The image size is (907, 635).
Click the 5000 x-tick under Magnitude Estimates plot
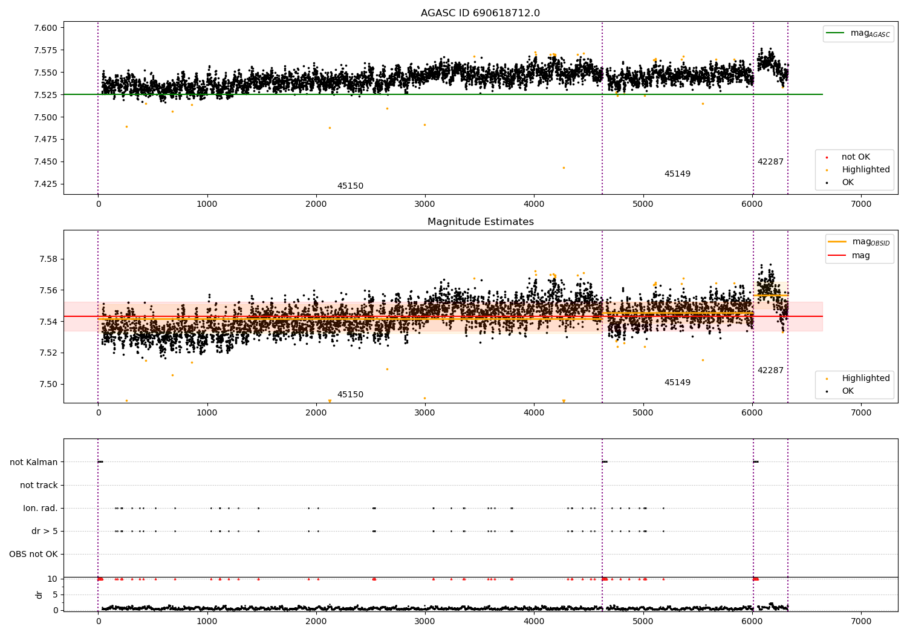[643, 413]
